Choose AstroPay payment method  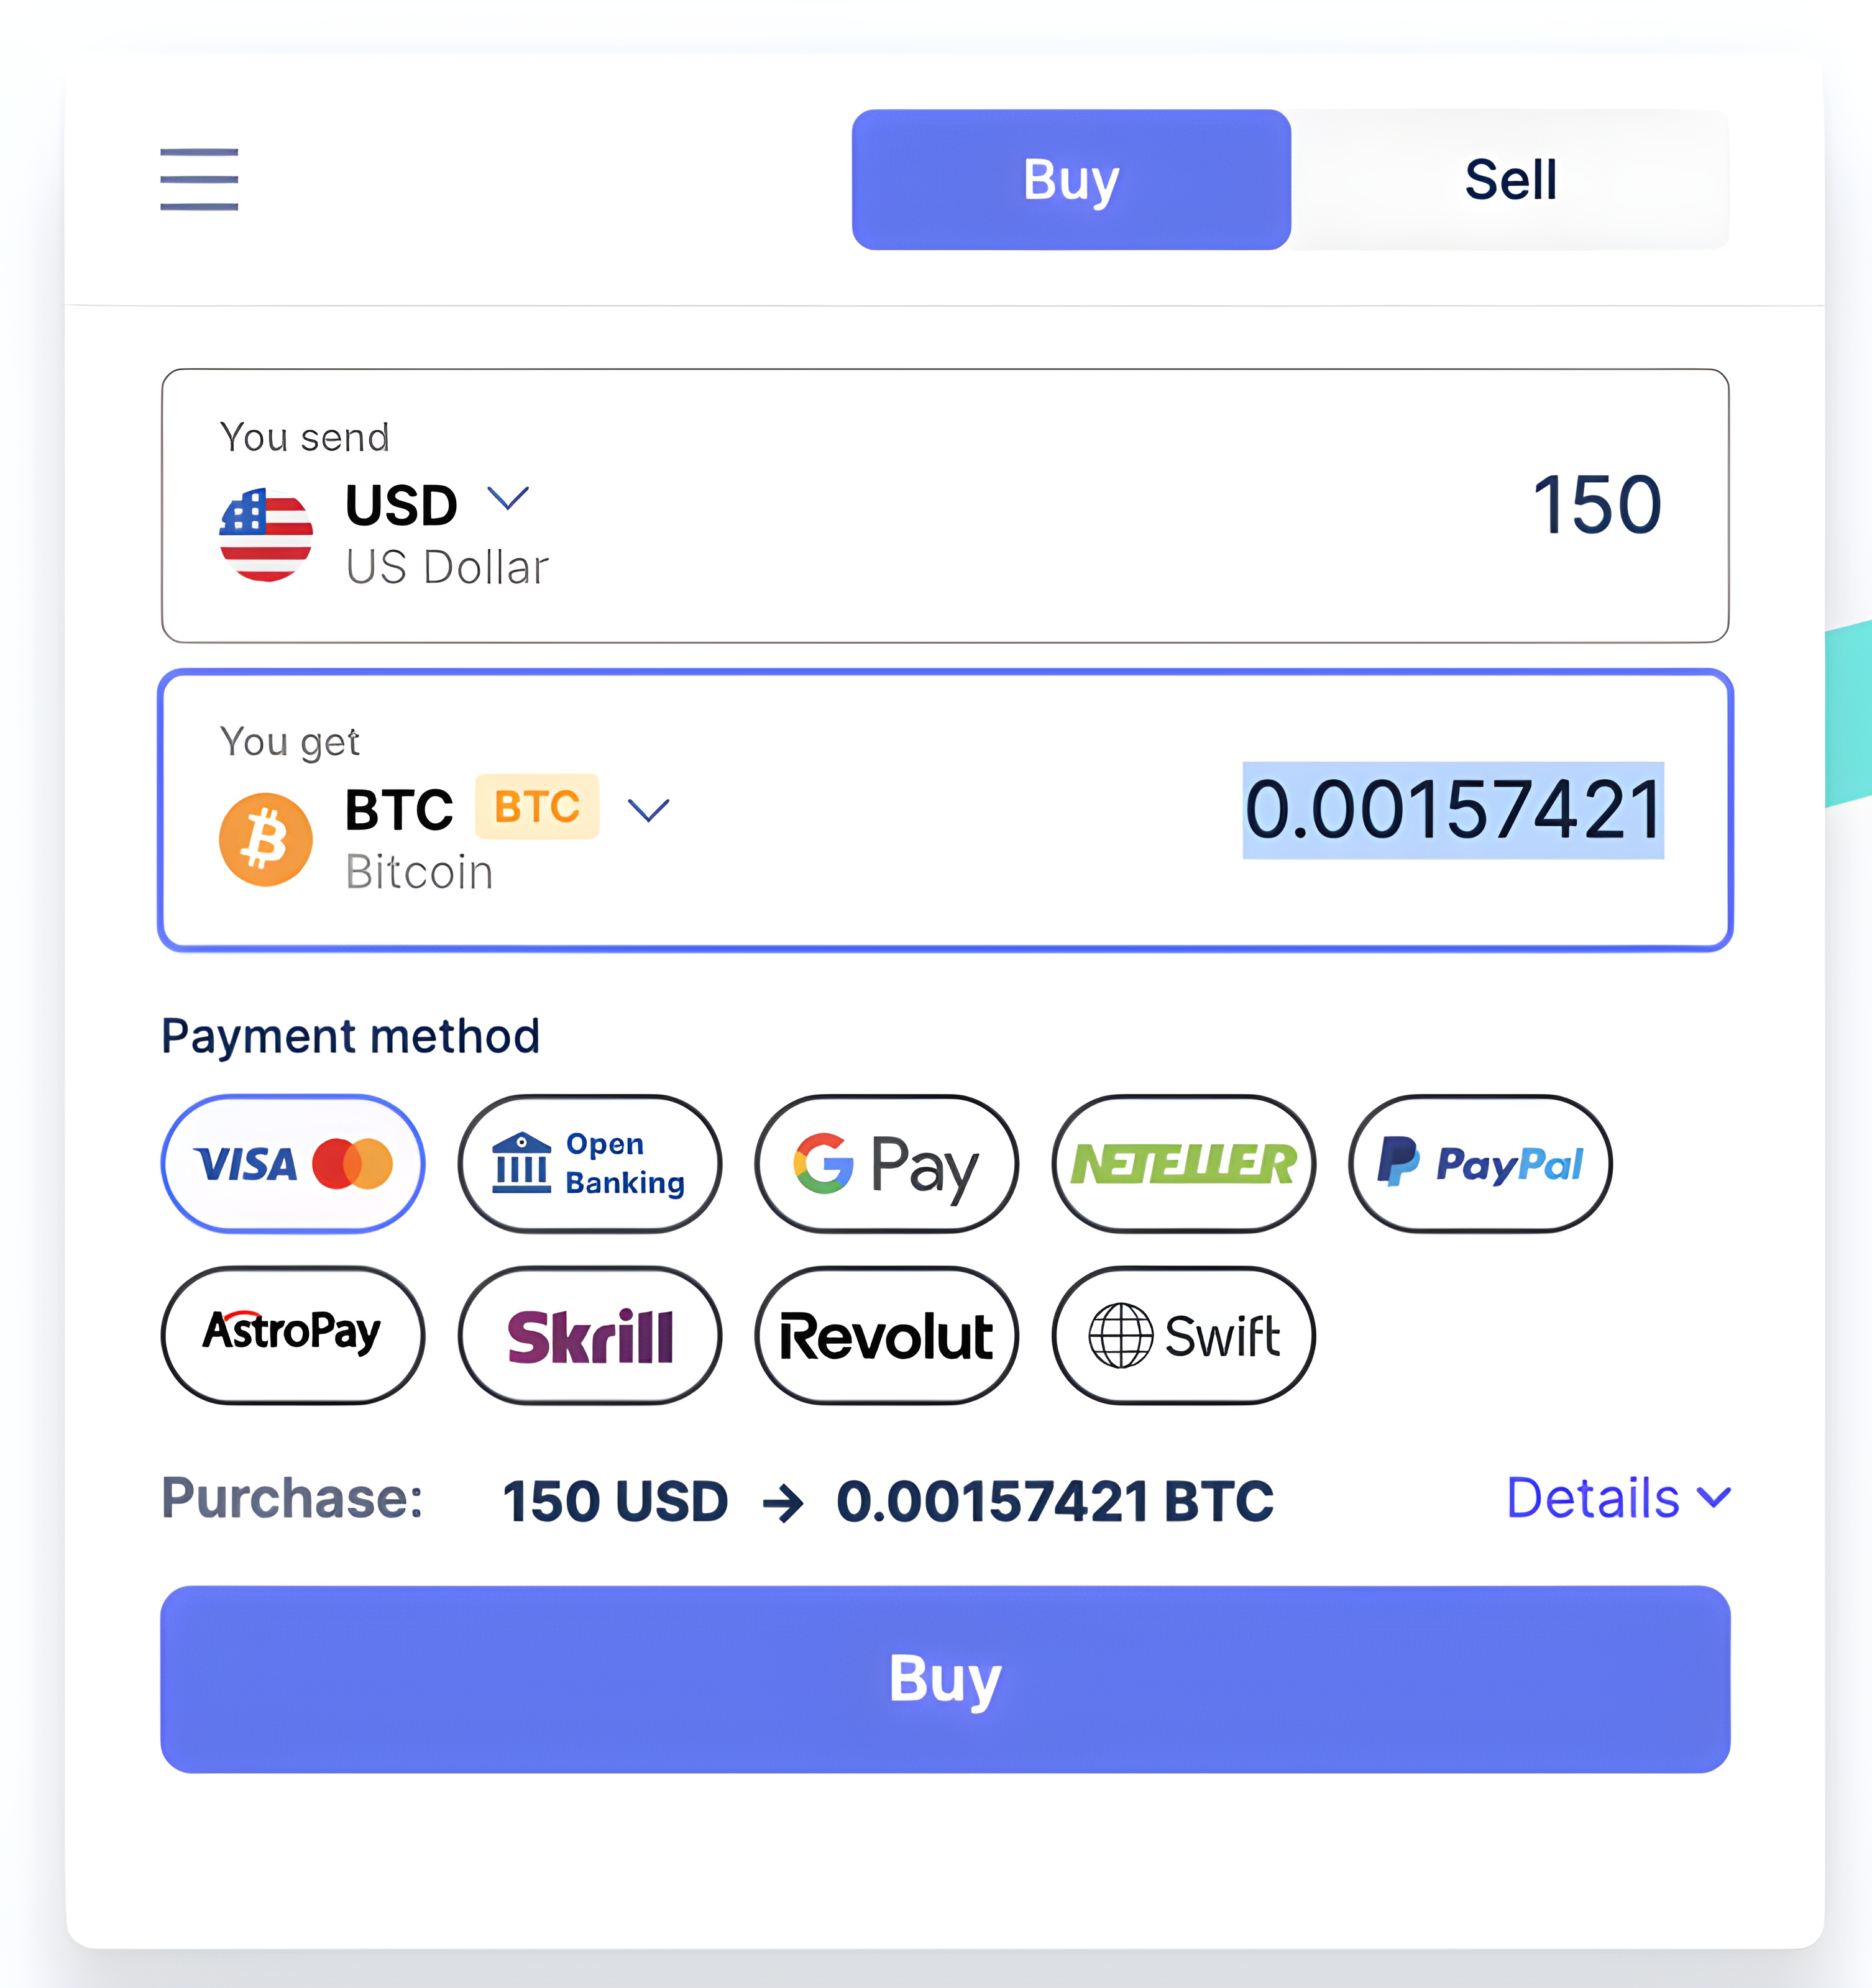coord(292,1335)
